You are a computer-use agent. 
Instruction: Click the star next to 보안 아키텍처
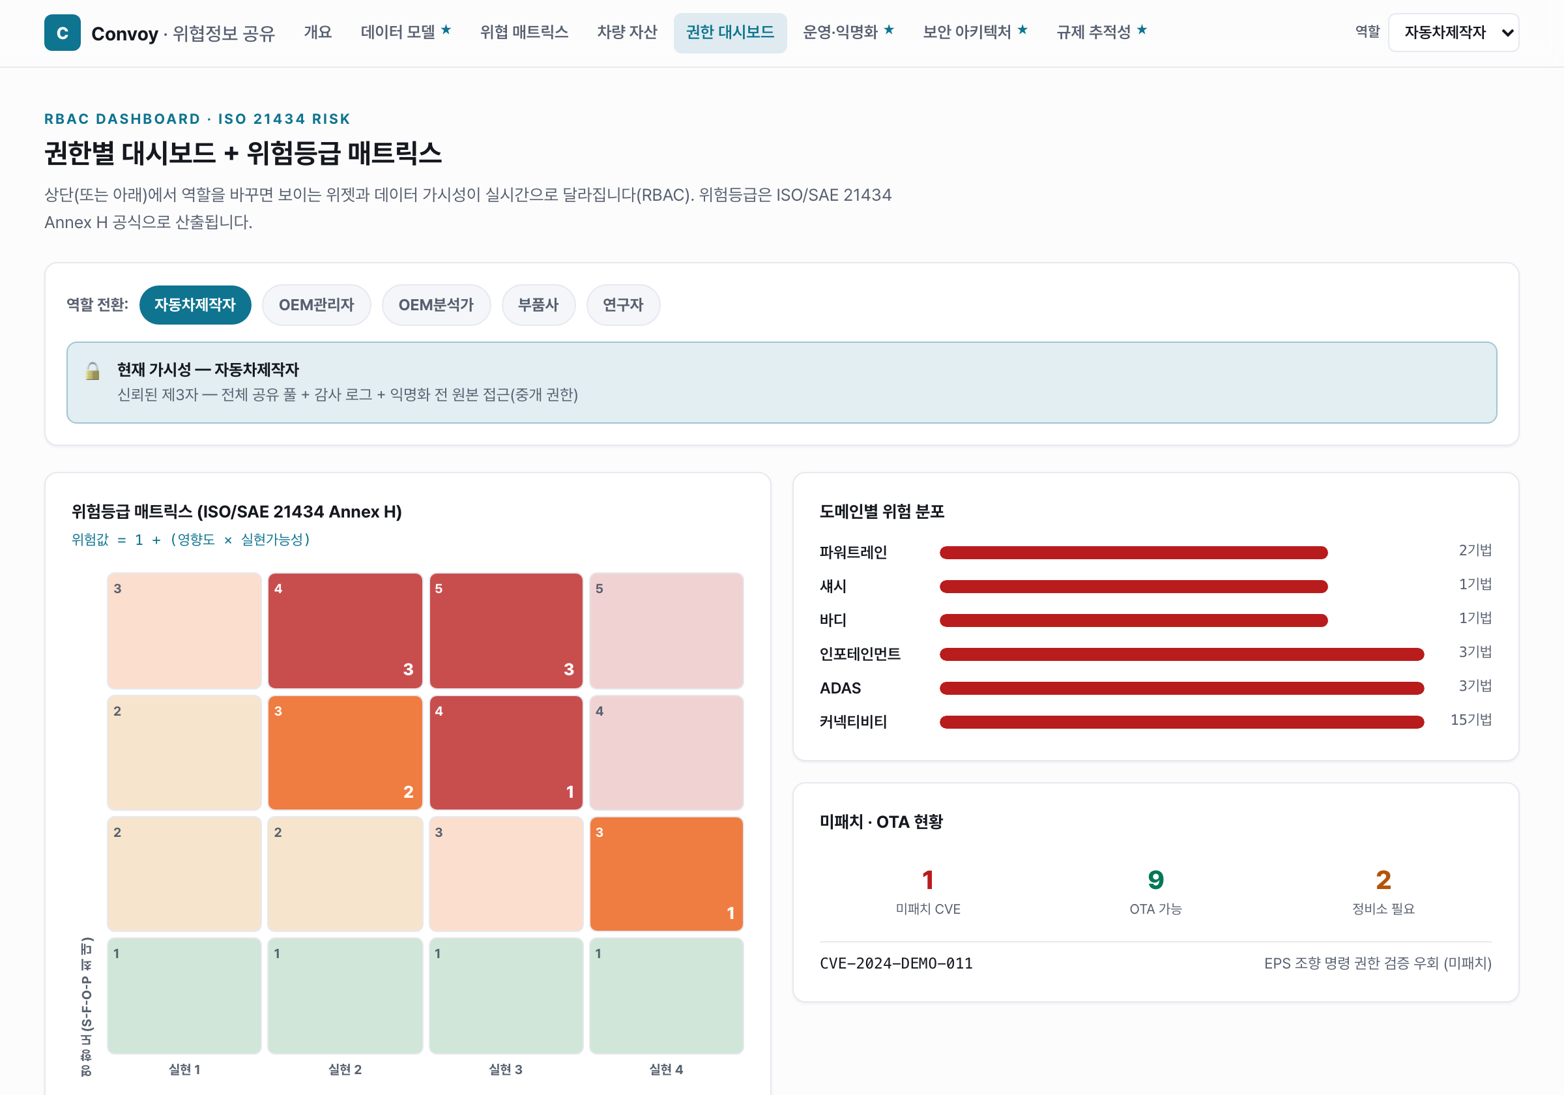(1022, 30)
